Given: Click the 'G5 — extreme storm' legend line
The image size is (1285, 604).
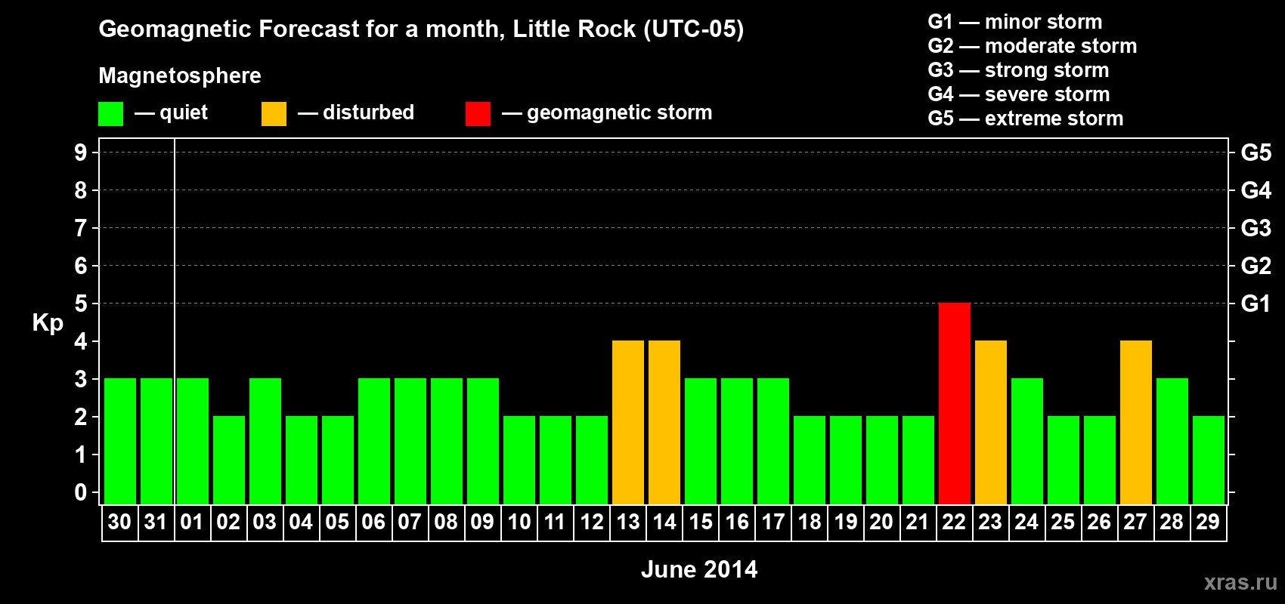Looking at the screenshot, I should click(x=1026, y=119).
